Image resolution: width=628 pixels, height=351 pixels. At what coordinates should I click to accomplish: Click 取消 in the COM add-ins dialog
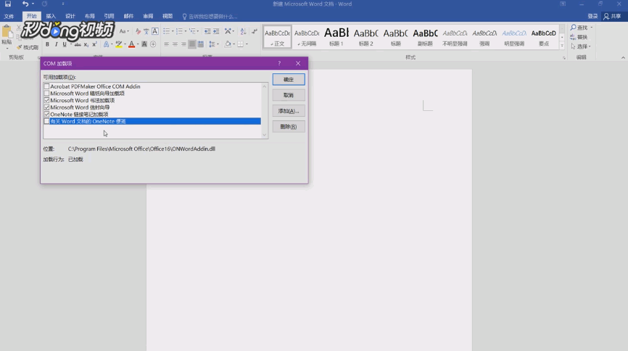289,95
